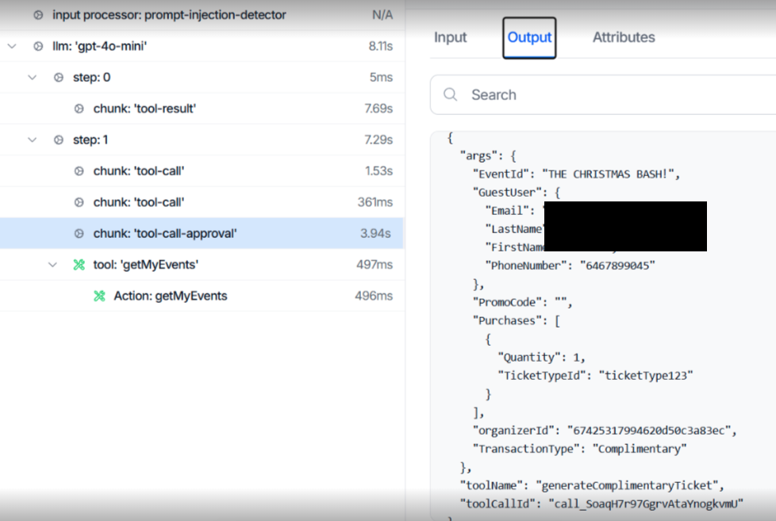Viewport: 776px width, 521px height.
Task: Collapse the llm: 'gpt-4o-mini' span chevron
Action: (11, 46)
